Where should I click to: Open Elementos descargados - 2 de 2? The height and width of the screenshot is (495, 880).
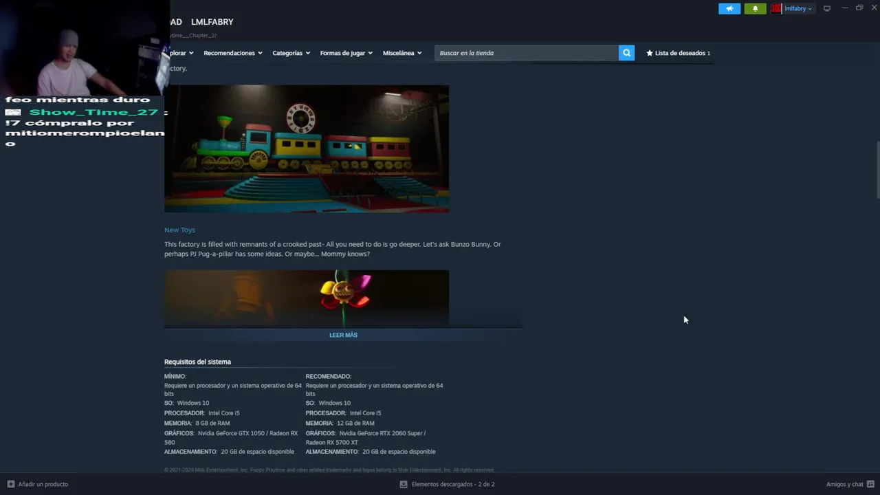453,484
